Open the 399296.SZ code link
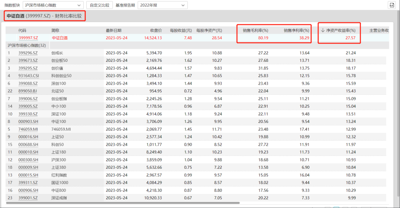 [x=28, y=53]
